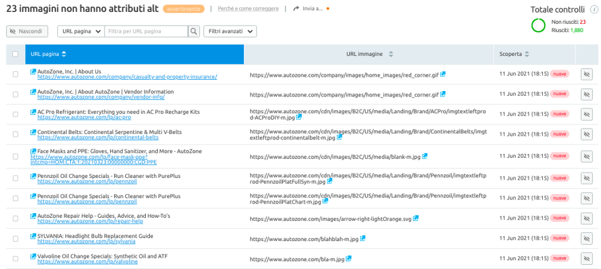
Task: Open external icon after PennzoilPlatChart-m.jpg URL
Action: (325, 201)
